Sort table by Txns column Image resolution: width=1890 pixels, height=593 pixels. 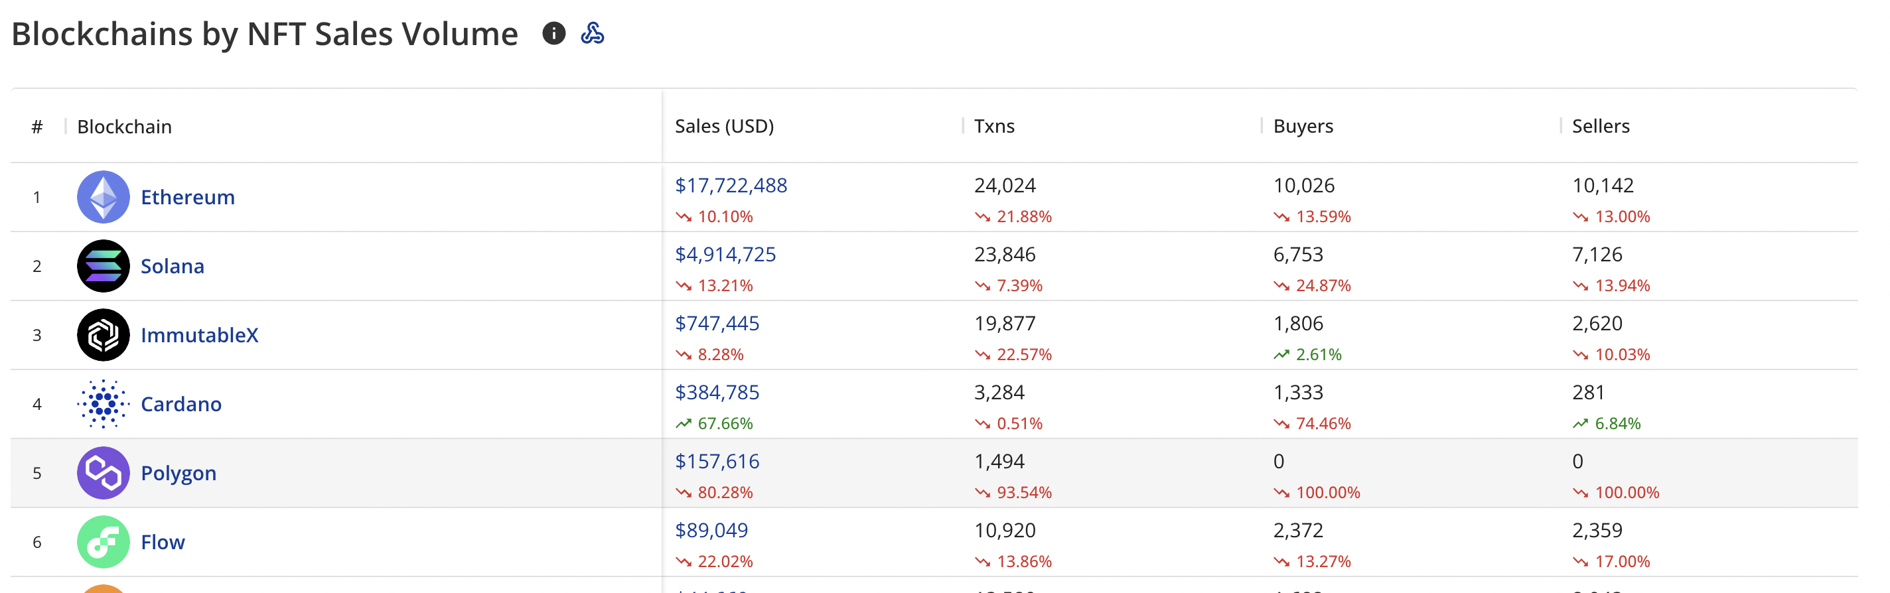pyautogui.click(x=994, y=126)
